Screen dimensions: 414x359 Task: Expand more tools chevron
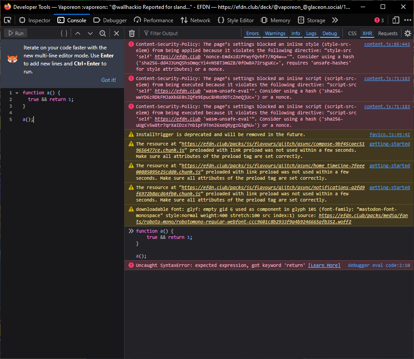(335, 20)
